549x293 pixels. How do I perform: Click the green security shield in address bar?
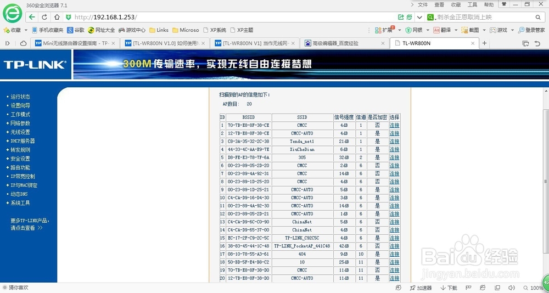pos(69,17)
